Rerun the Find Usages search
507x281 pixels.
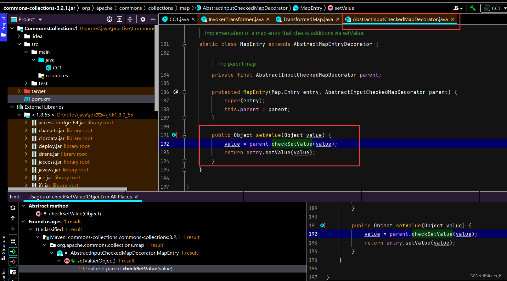point(13,208)
